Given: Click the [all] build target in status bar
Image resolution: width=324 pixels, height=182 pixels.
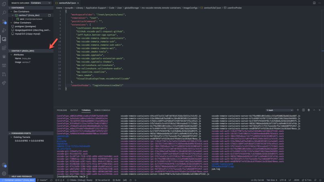Looking at the screenshot, I should coord(125,180).
